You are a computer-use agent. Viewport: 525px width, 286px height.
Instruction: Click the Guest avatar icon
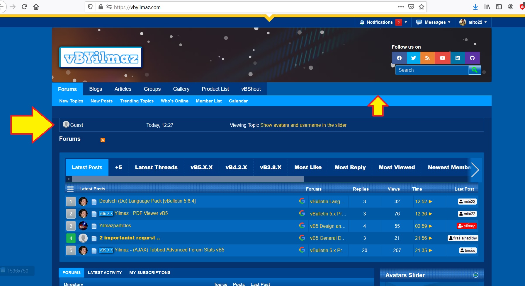click(x=66, y=124)
